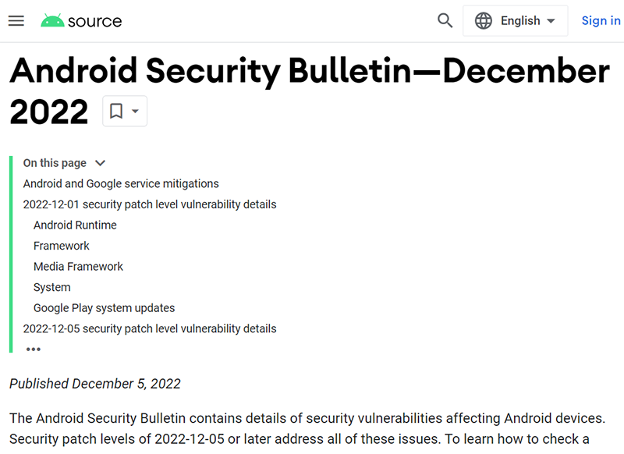
Task: Jump to the Framework section
Action: (62, 246)
